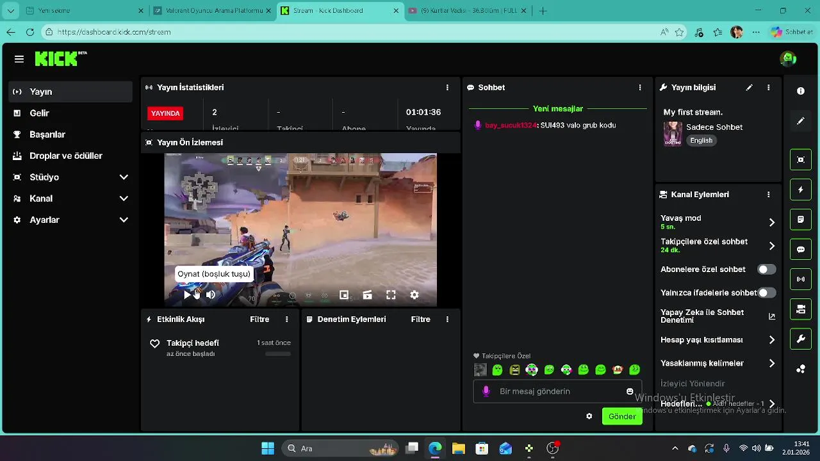Open Gelir in the sidebar

[x=70, y=113]
